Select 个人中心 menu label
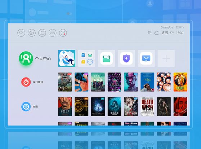The image size is (201, 149). pos(43,59)
